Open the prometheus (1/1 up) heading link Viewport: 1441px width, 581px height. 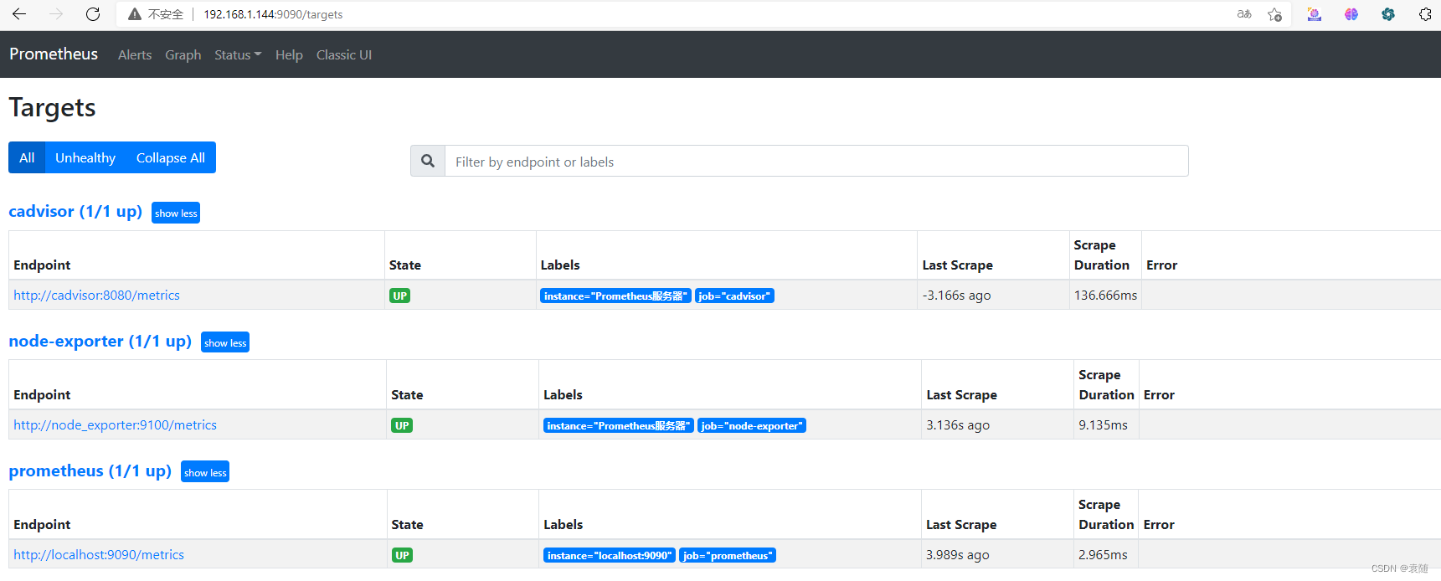click(90, 470)
